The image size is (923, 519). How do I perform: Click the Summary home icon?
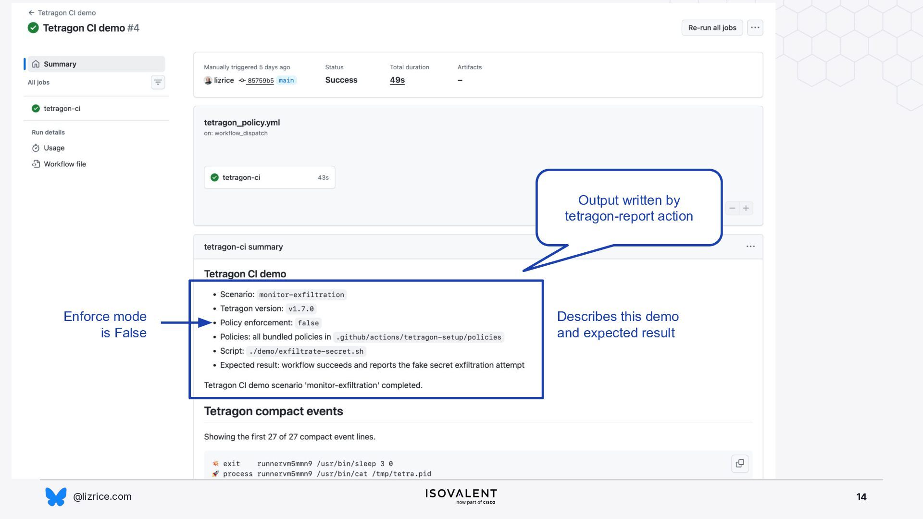pyautogui.click(x=36, y=64)
